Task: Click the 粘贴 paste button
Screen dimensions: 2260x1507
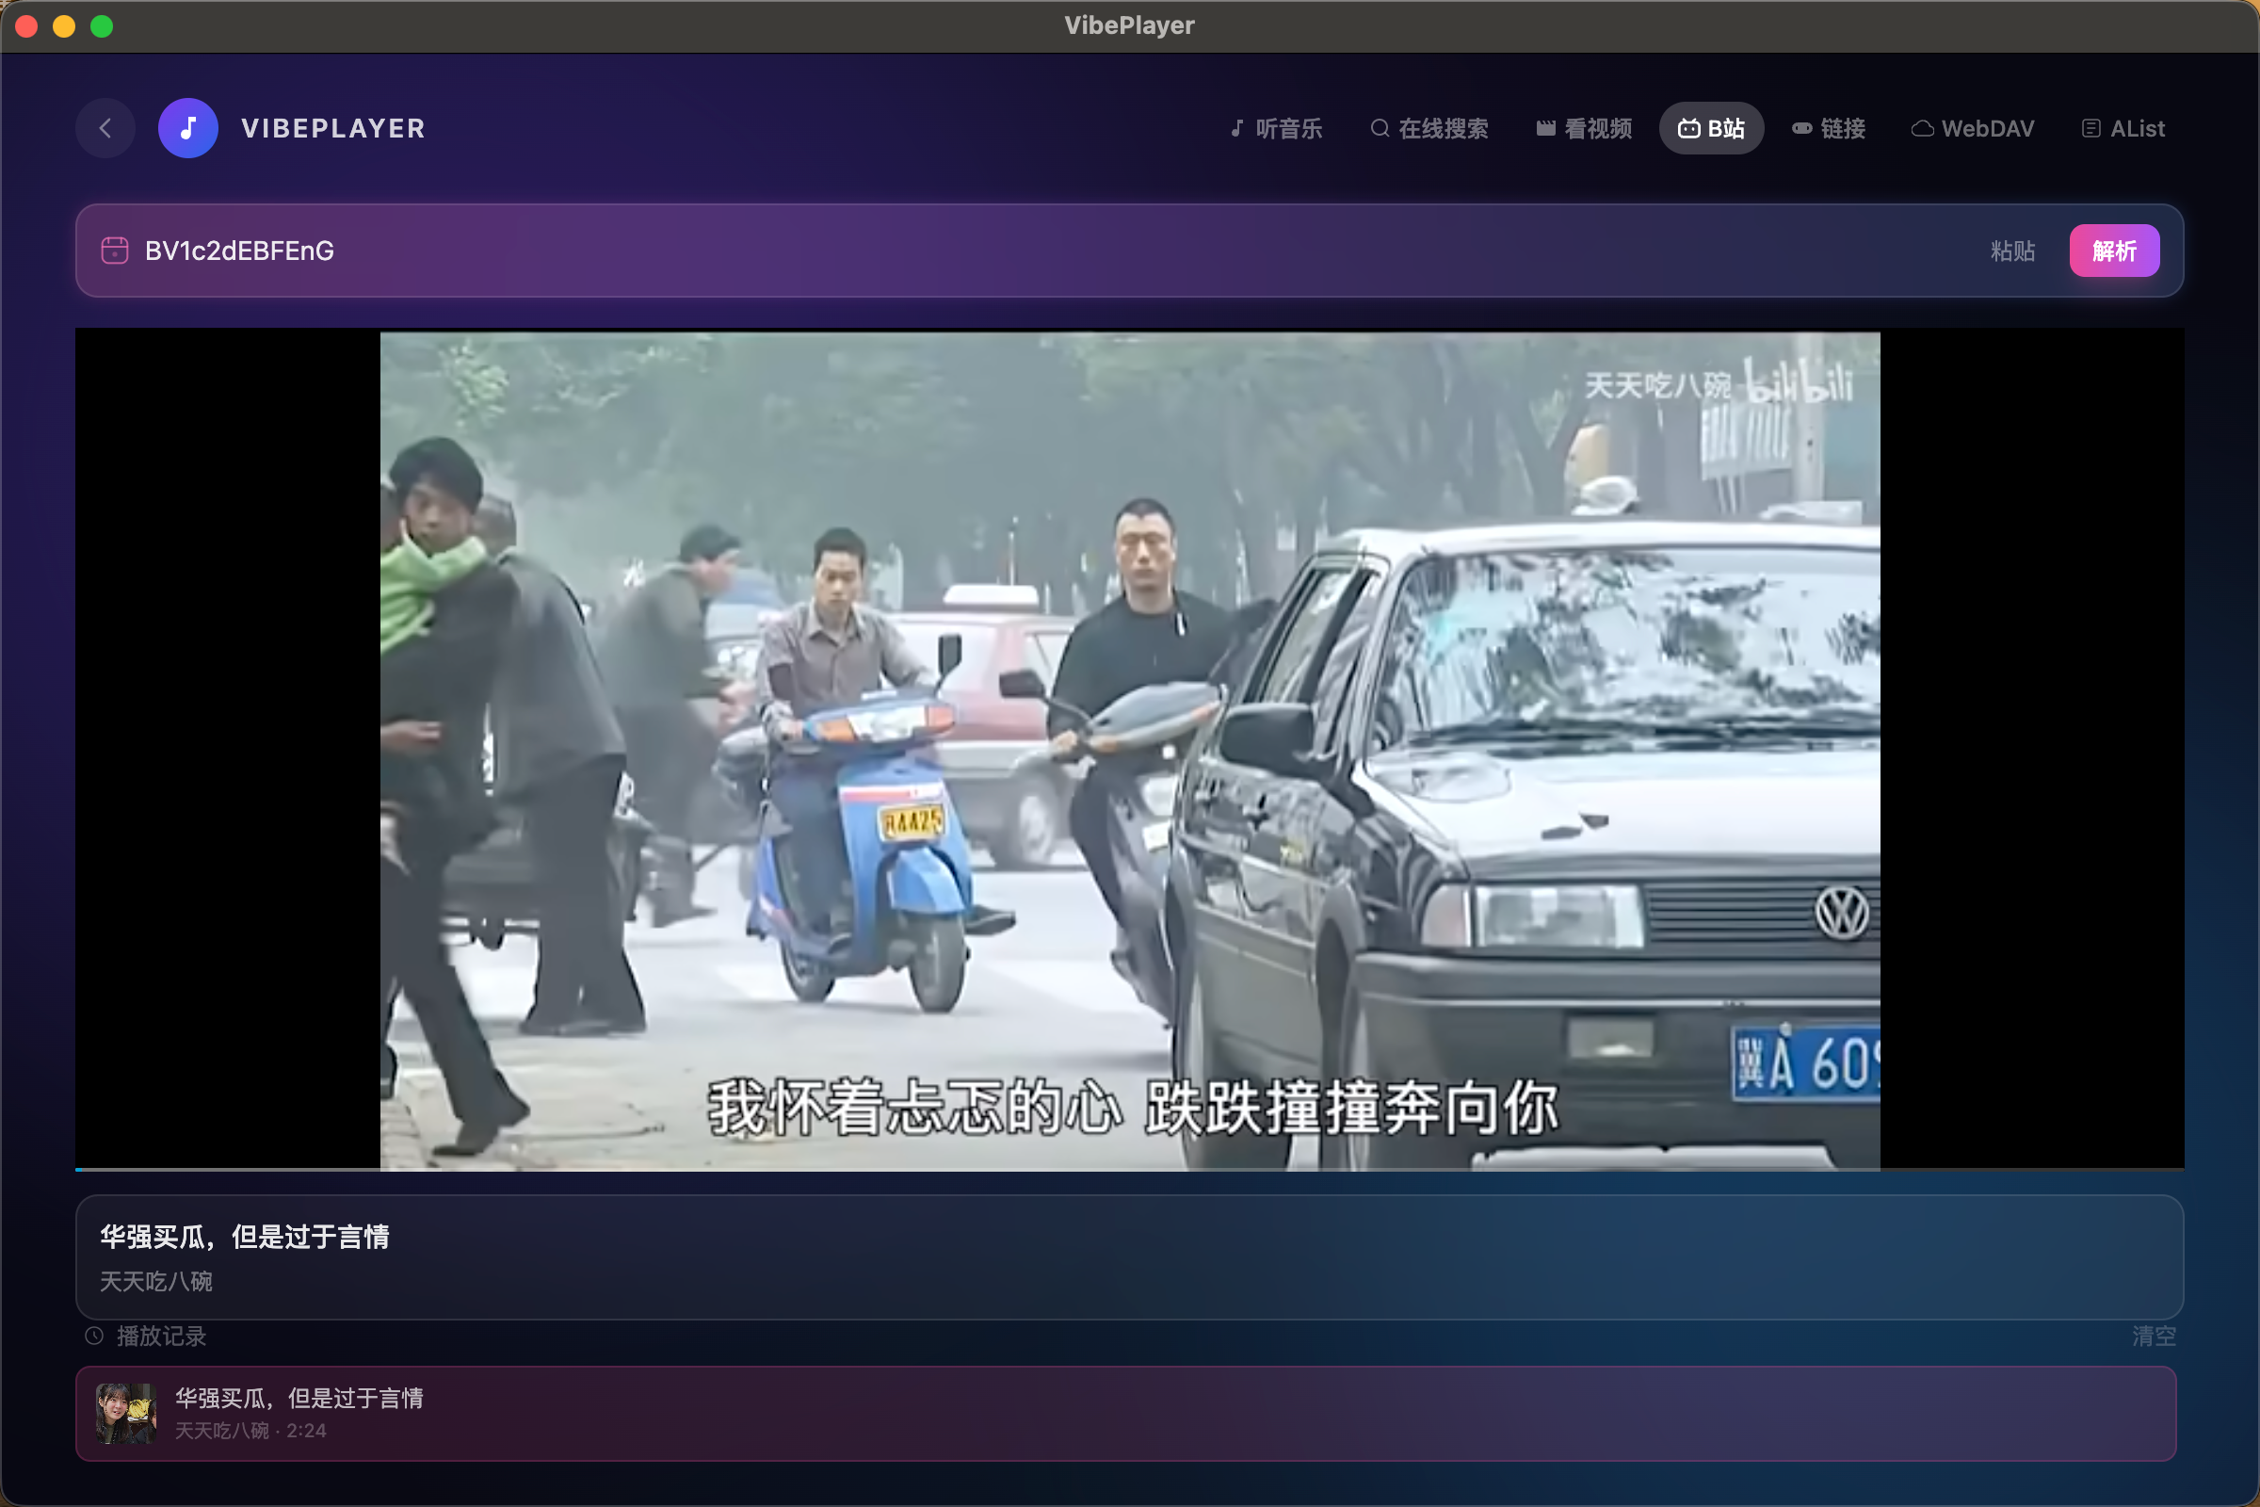Action: (2013, 251)
